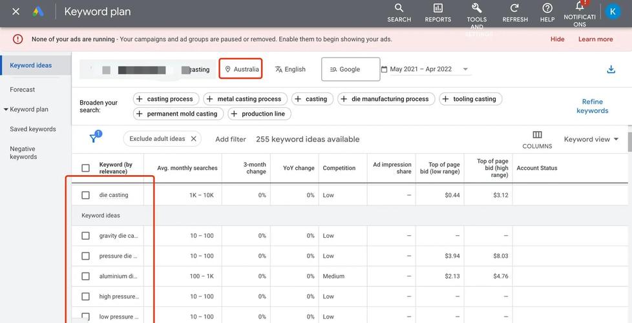Add tooling casting suggestion chip
This screenshot has width=632, height=323.
coord(470,99)
